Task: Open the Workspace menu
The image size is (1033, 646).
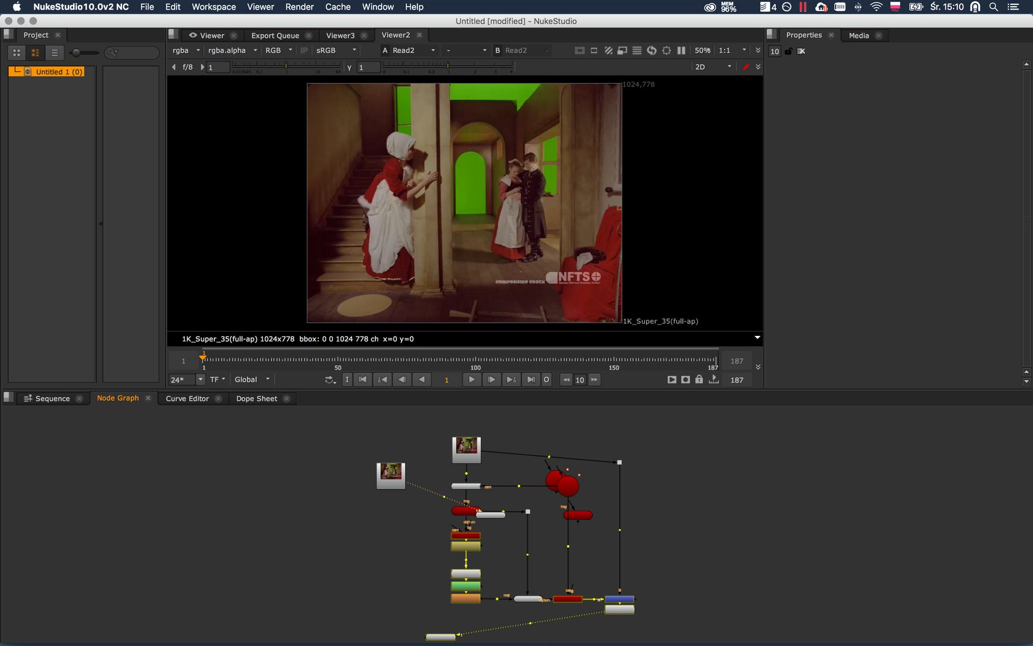Action: (x=214, y=7)
